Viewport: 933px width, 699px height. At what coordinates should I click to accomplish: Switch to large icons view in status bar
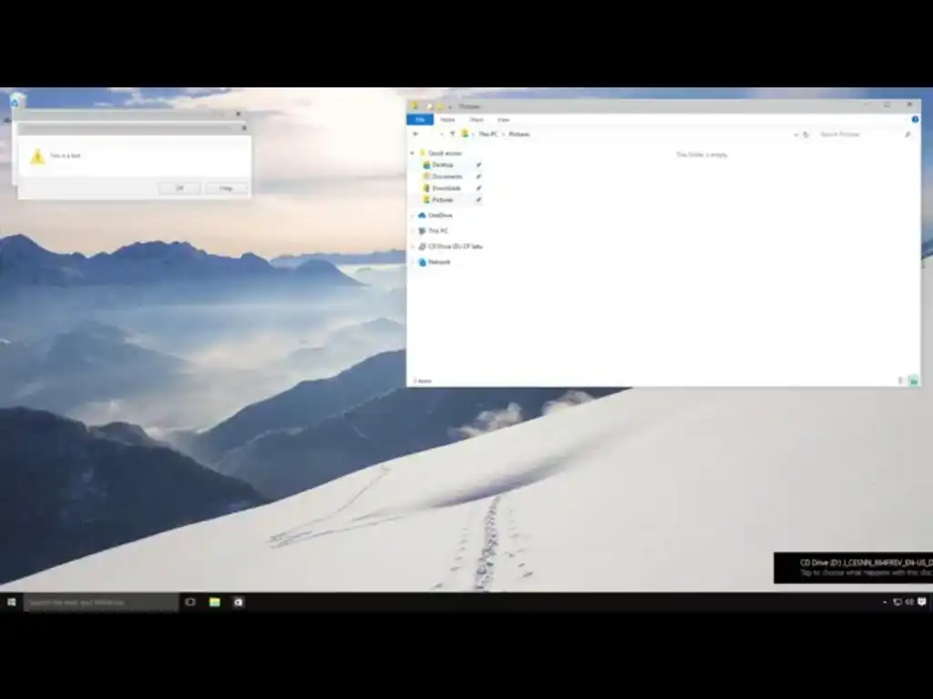pyautogui.click(x=913, y=381)
